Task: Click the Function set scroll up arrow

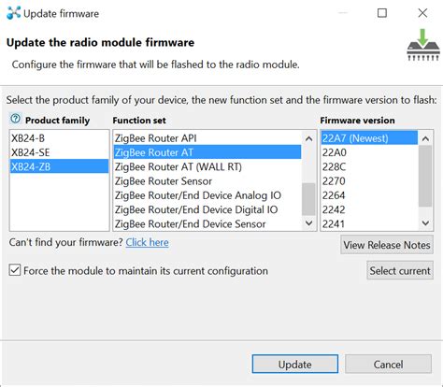Action: click(x=308, y=138)
